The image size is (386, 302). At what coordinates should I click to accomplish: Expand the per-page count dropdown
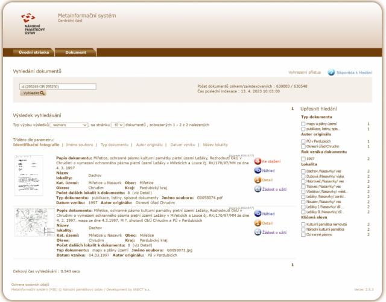pos(118,124)
